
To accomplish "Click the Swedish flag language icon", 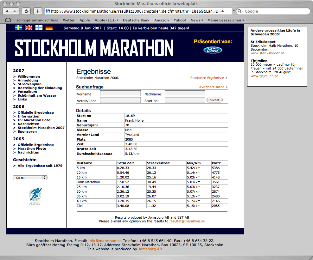I will (x=19, y=28).
